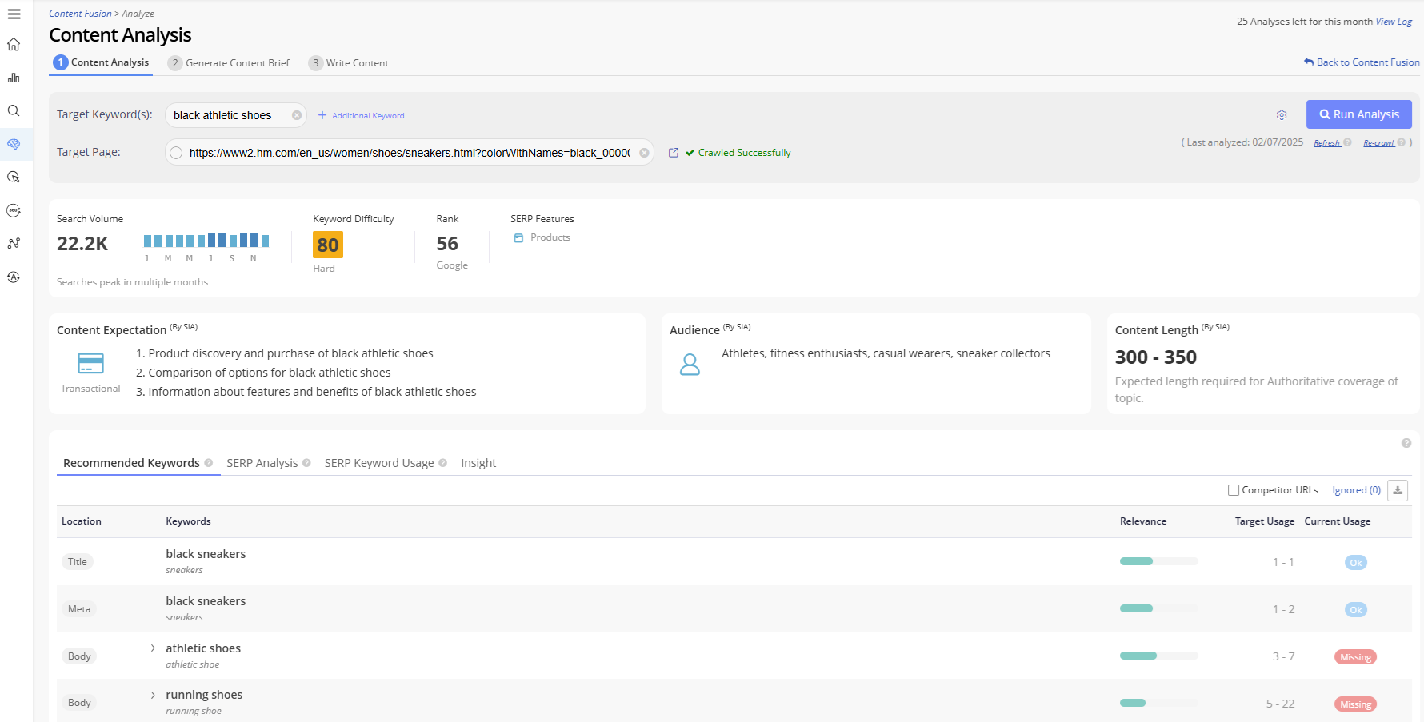Add an Additional Keyword
Screen dimensions: 1424x722
[362, 116]
